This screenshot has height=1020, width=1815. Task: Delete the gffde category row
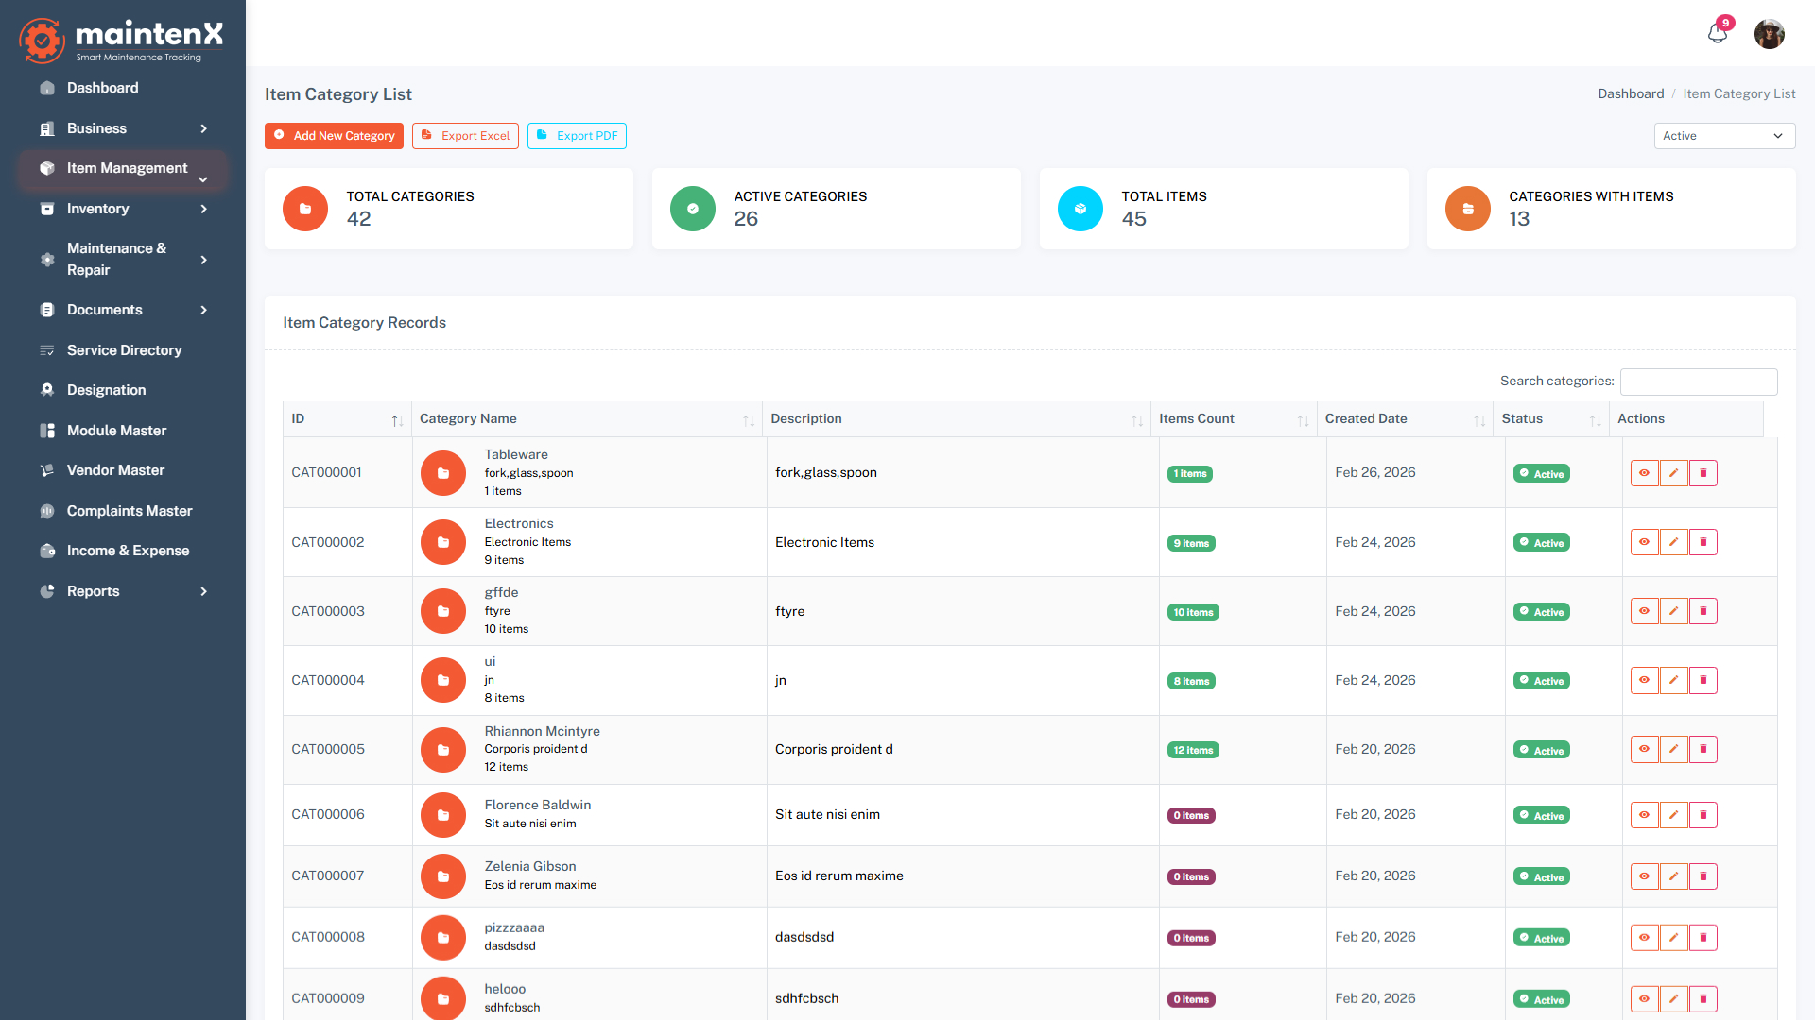coord(1703,611)
